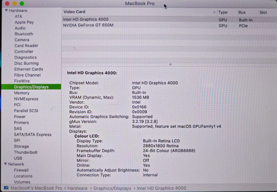Select the NVIDIA GeForce GT 650M row
The height and width of the screenshot is (192, 277).
[x=169, y=25]
